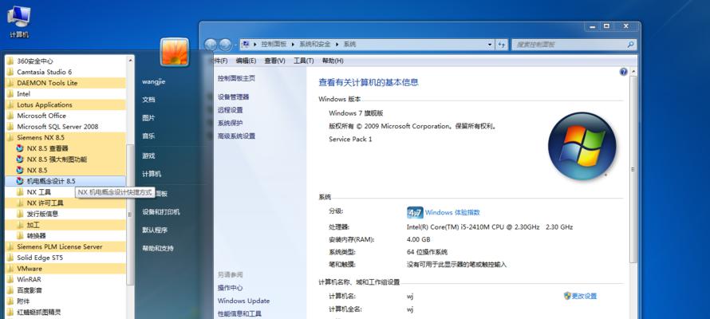Screen dimensions: 710x319
Task: Click the blue help question mark icon
Action: (624, 72)
